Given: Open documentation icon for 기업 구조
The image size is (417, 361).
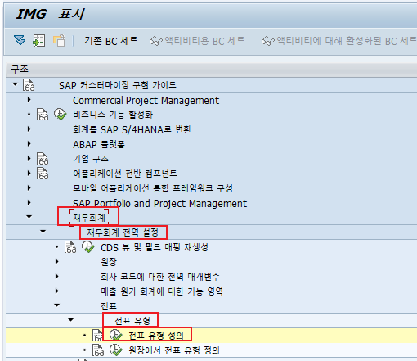Looking at the screenshot, I should click(x=43, y=159).
